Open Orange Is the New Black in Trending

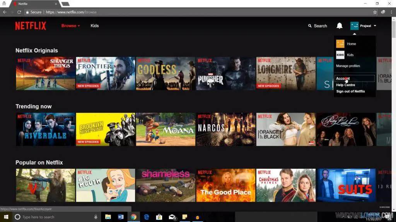[286, 129]
